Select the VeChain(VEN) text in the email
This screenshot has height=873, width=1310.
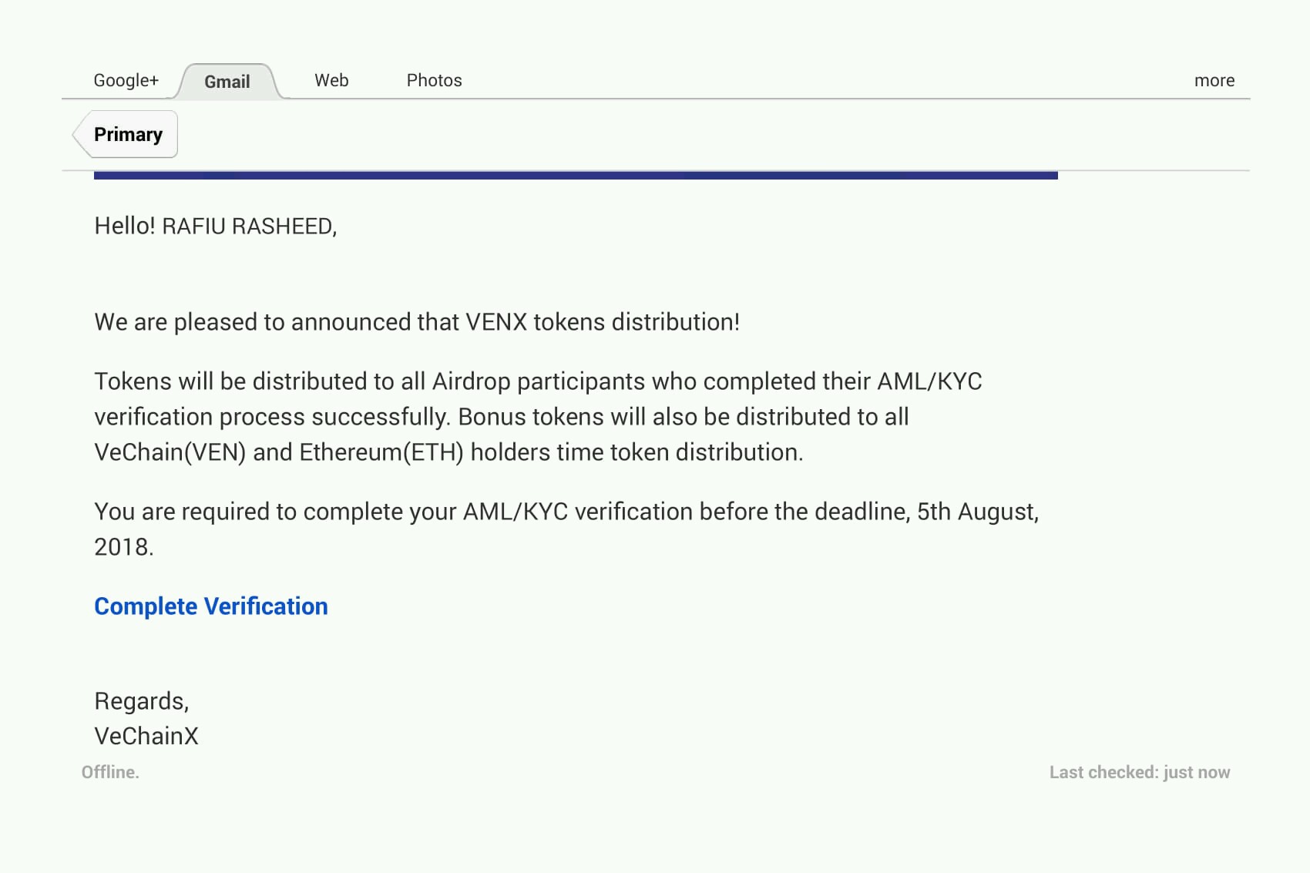tap(170, 452)
